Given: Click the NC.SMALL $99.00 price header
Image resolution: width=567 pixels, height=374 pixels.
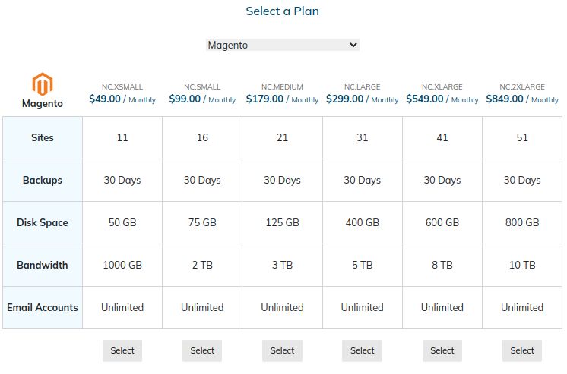Looking at the screenshot, I should pos(202,99).
